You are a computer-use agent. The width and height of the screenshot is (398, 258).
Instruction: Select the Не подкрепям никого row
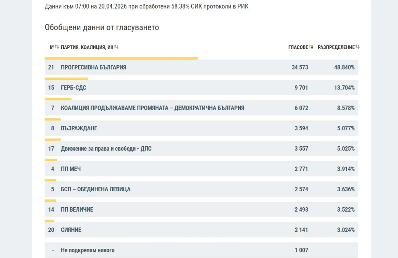201,250
